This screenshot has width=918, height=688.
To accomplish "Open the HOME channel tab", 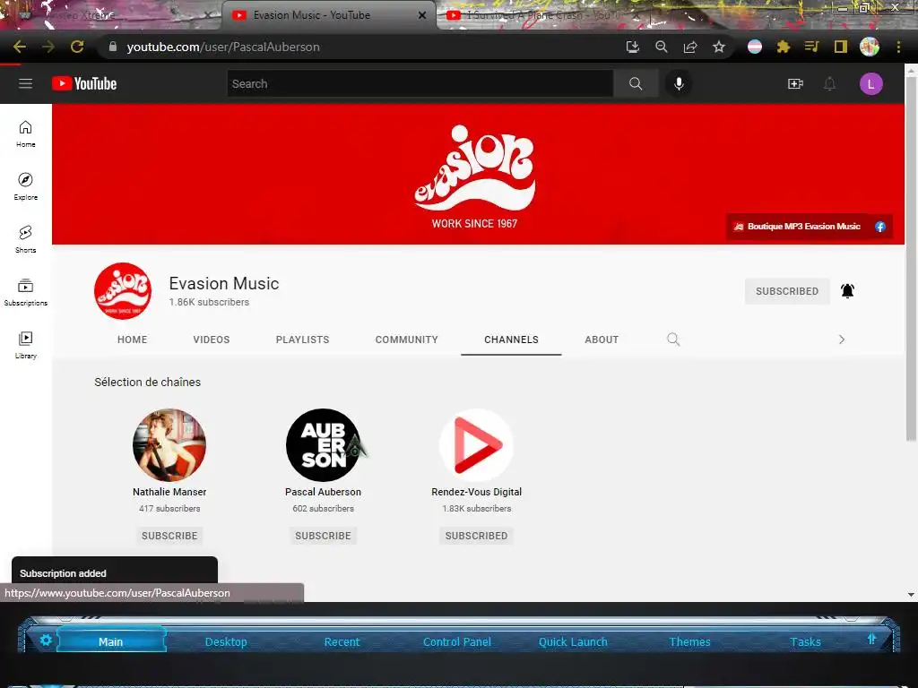I will click(x=133, y=340).
